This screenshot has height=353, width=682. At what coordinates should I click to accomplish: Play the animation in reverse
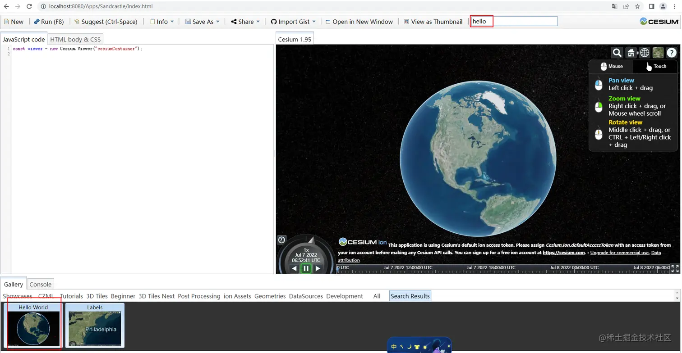295,268
